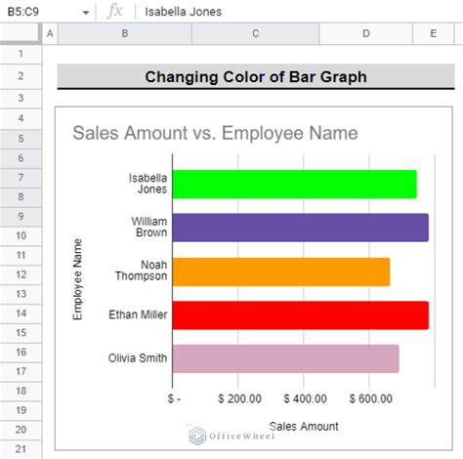Select row 7 header
Image resolution: width=463 pixels, height=459 pixels.
pyautogui.click(x=21, y=178)
